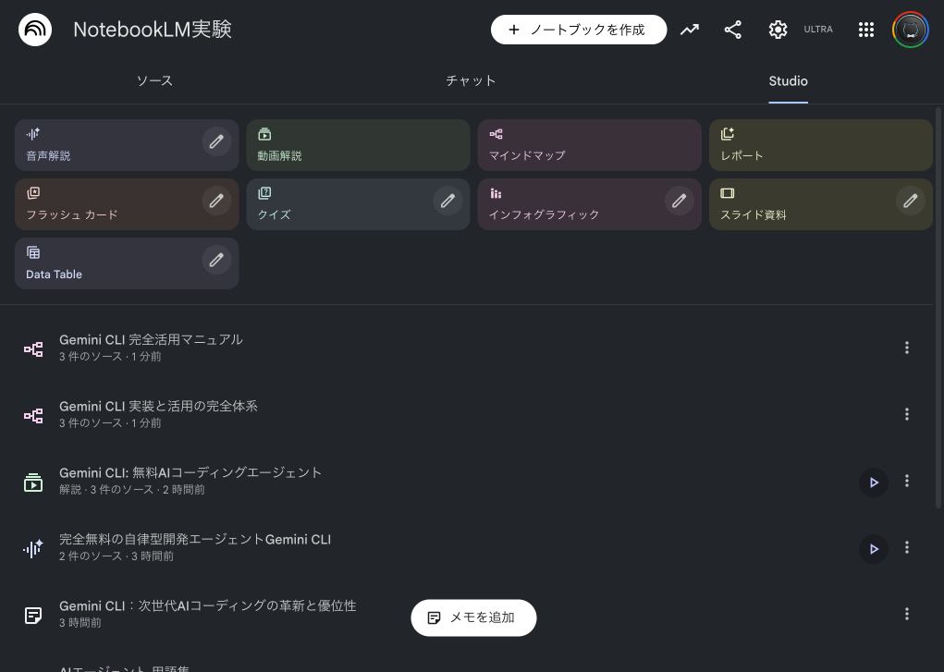Open the analytics trending icon
This screenshot has height=672, width=944.
pos(689,29)
